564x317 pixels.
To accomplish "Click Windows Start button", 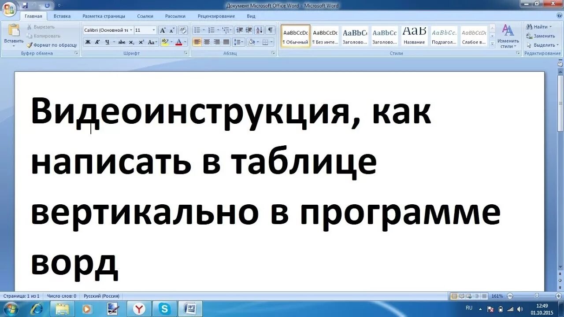I will 11,309.
